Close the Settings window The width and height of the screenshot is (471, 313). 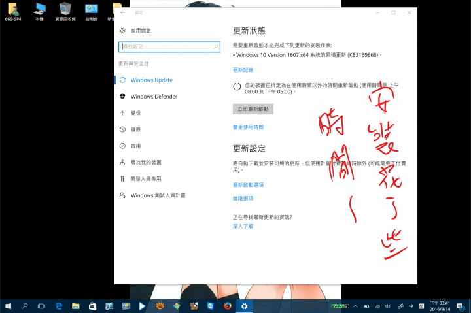point(409,12)
